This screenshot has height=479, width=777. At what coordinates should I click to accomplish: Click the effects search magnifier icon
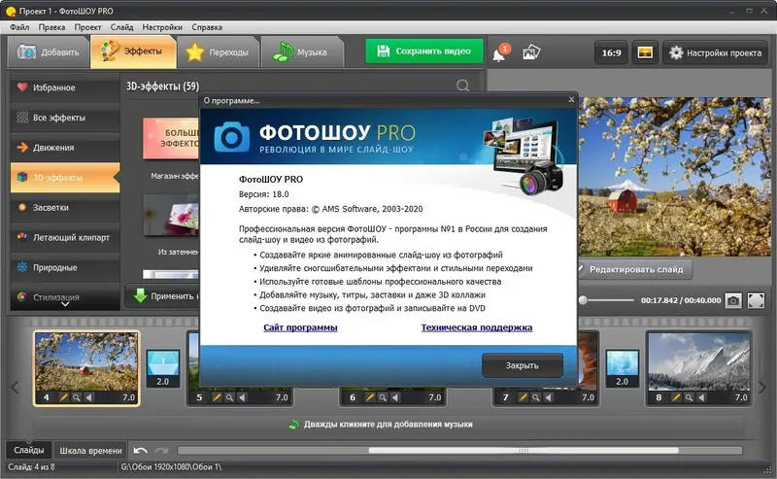(463, 86)
